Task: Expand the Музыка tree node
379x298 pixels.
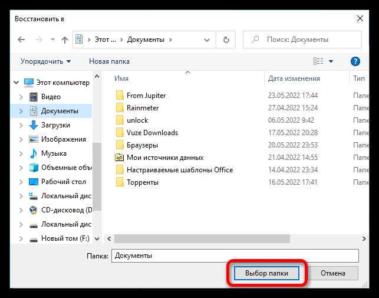Action: pos(21,153)
